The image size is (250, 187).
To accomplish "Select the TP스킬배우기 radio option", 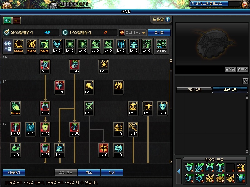I will [65, 32].
